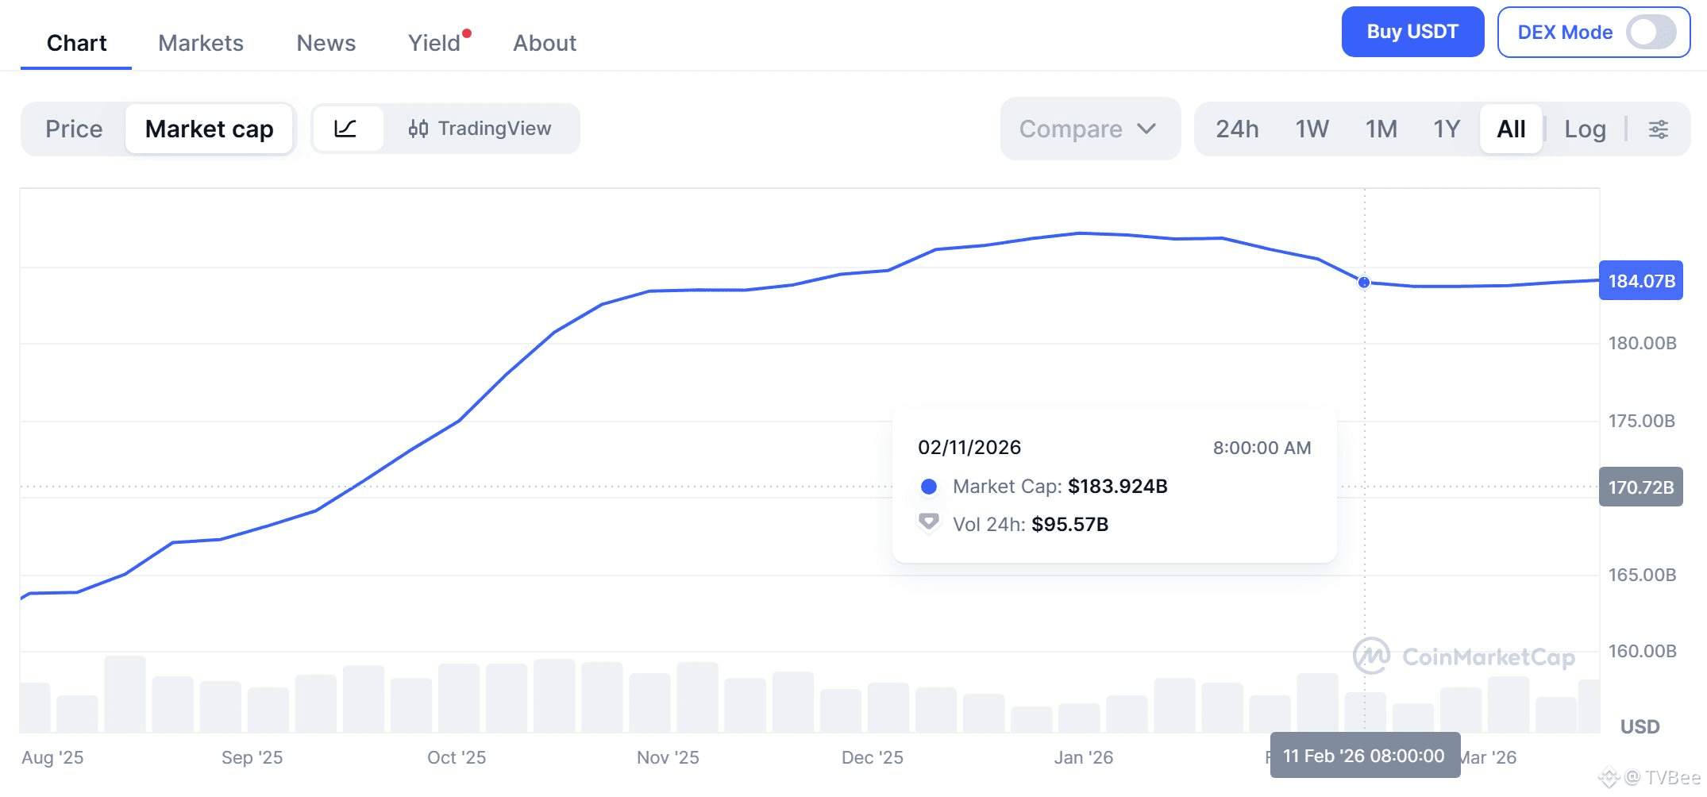1707x797 pixels.
Task: Switch chart to Price view
Action: point(74,129)
